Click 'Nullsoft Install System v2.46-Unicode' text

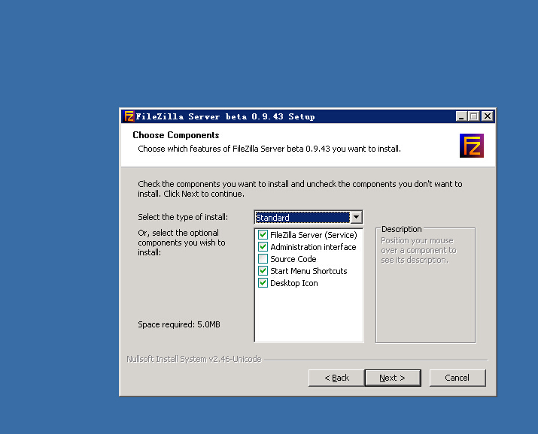pos(194,359)
